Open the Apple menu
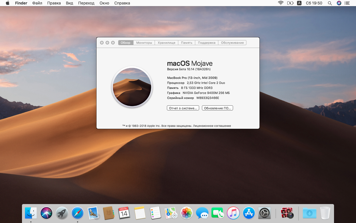 (8, 3)
